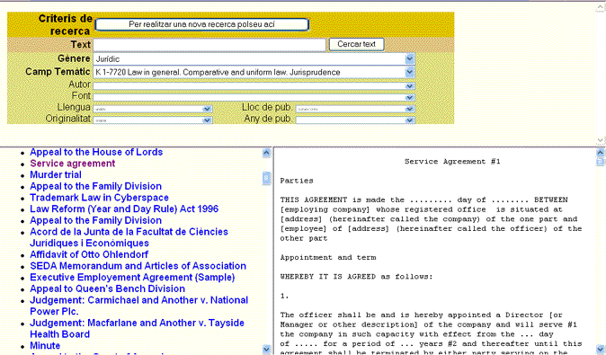Open 'Executive Employement Agreement (Sample)' link

pyautogui.click(x=132, y=278)
